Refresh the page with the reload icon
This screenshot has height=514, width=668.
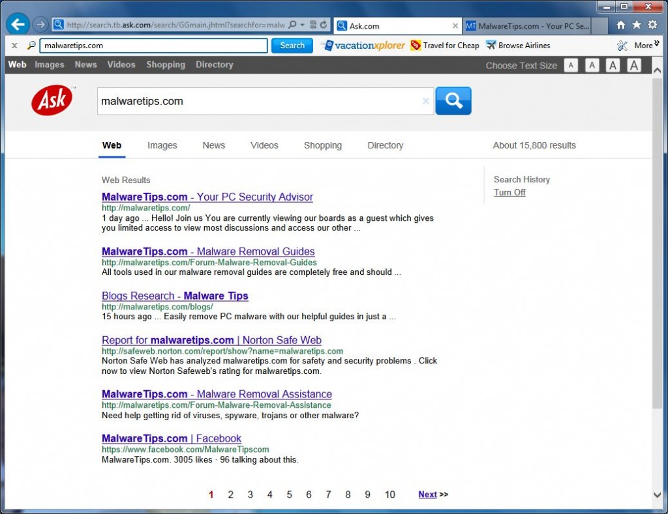(324, 25)
